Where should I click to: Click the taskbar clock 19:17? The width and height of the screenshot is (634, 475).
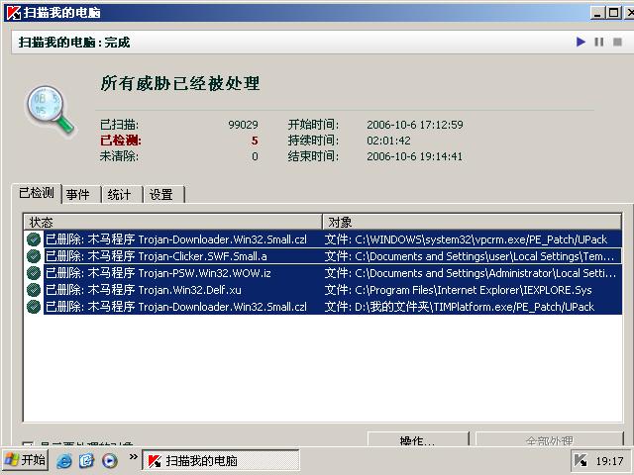609,460
